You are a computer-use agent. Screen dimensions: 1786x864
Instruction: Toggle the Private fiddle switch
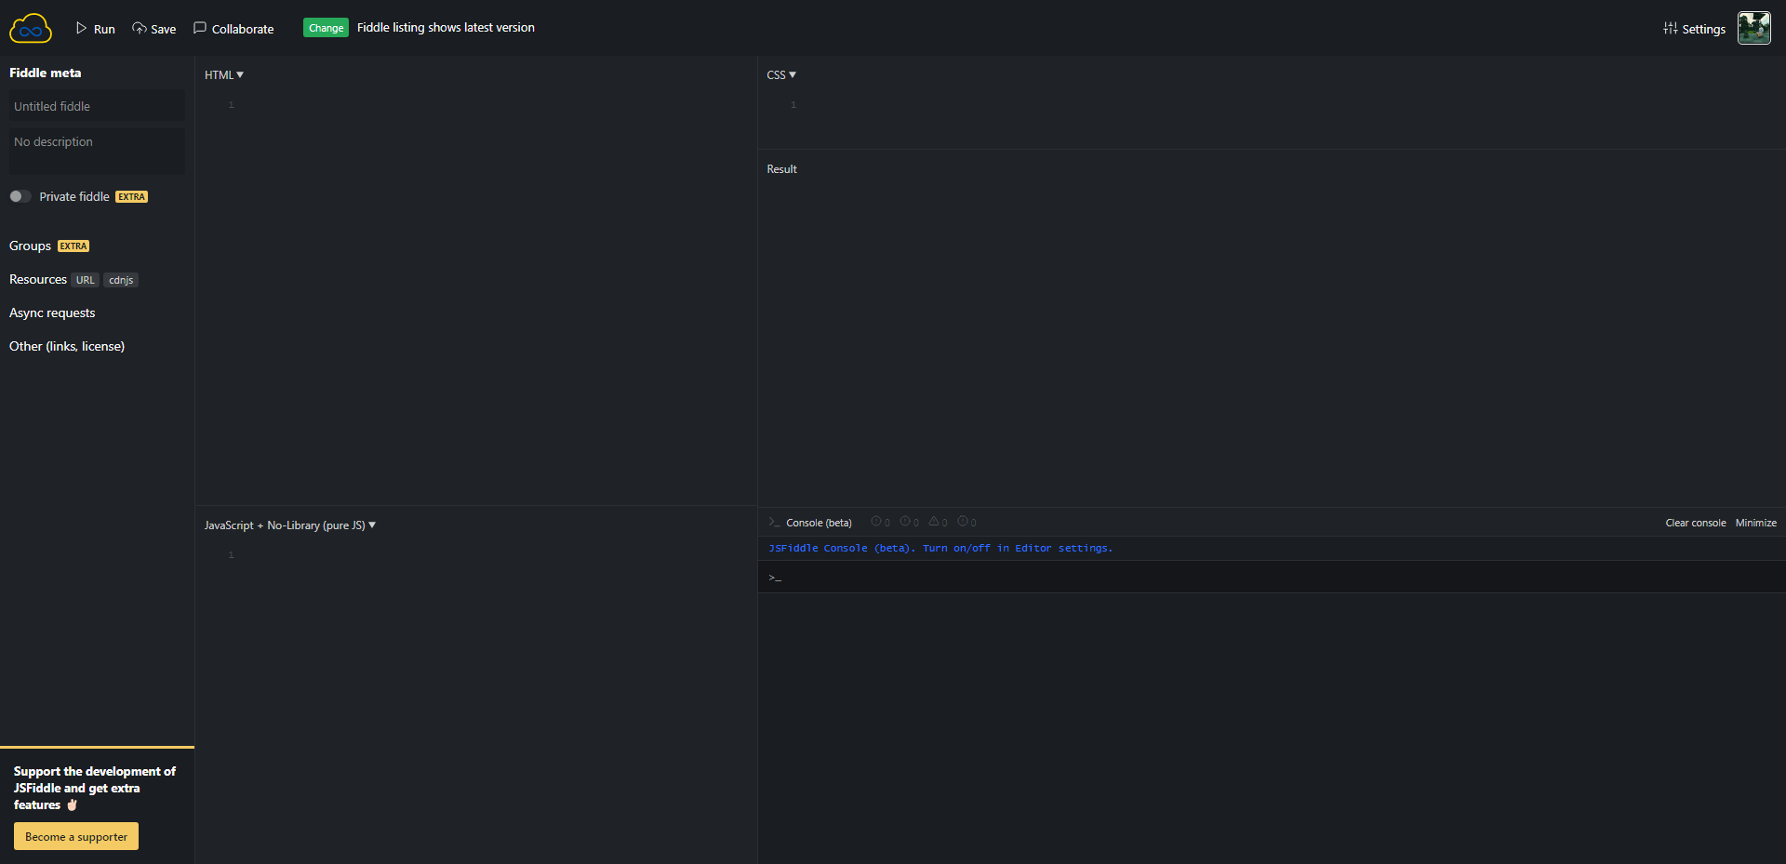pyautogui.click(x=20, y=196)
